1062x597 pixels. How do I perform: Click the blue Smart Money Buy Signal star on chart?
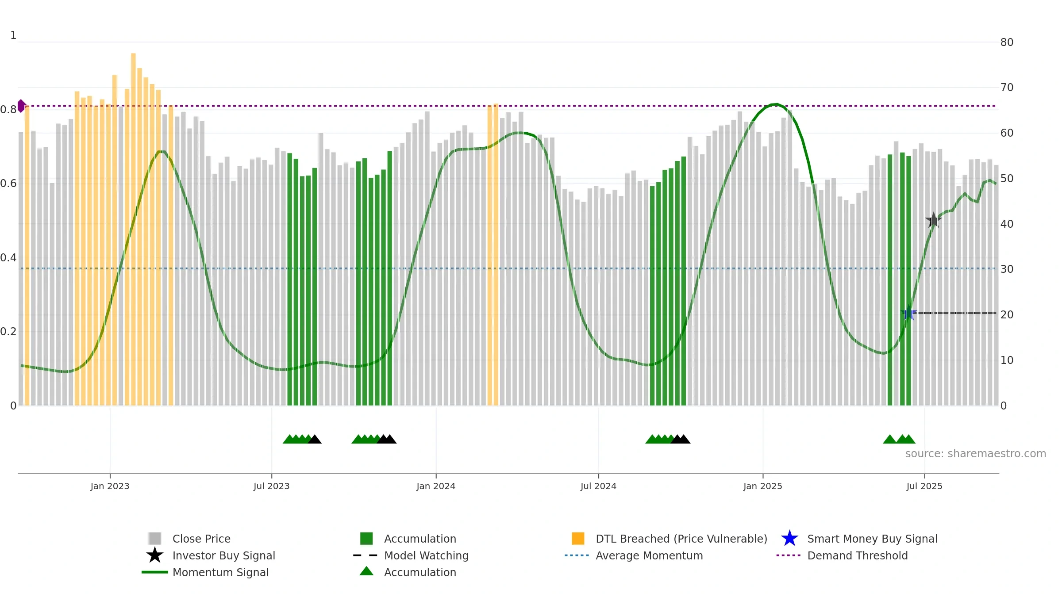908,313
